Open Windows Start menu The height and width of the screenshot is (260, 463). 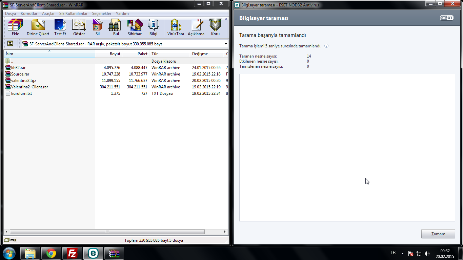pyautogui.click(x=9, y=253)
